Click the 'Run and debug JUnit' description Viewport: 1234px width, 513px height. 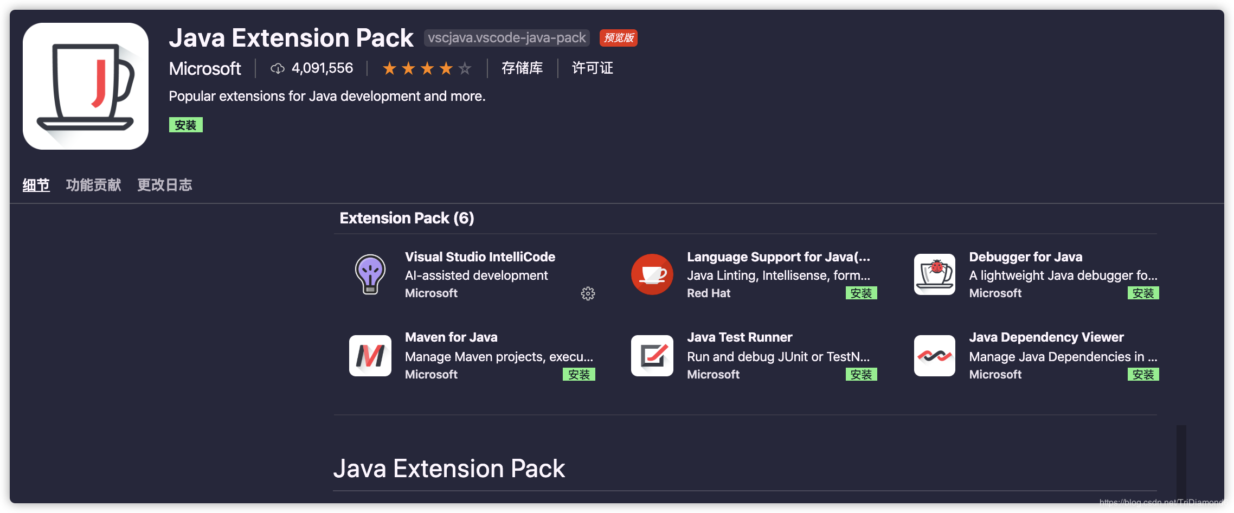(779, 357)
